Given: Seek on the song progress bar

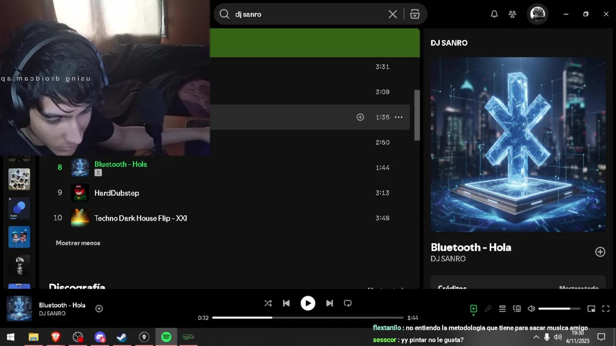Looking at the screenshot, I should tap(308, 318).
